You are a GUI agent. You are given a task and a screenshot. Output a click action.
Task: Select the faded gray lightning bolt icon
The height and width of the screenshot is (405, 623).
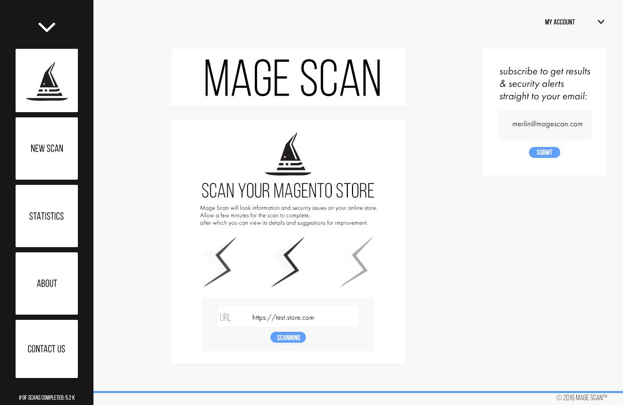[357, 262]
